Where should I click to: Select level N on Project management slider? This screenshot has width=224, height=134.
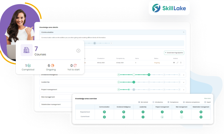click(119, 90)
